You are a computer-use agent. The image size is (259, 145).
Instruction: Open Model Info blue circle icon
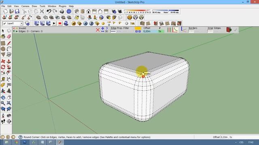pyautogui.click(x=69, y=11)
